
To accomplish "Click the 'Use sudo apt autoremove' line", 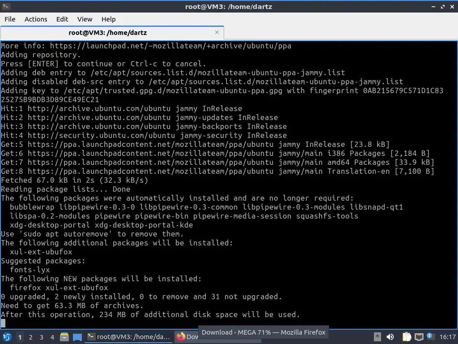I will (x=92, y=234).
